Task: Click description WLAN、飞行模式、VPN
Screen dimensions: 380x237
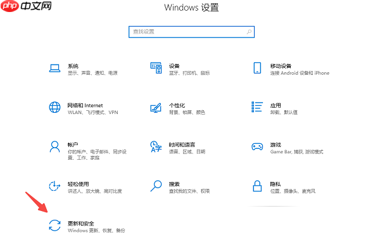Action: pyautogui.click(x=93, y=112)
